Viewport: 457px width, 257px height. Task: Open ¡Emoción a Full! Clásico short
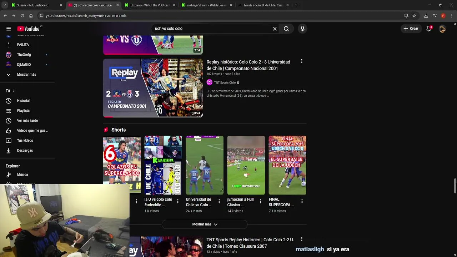tap(246, 165)
